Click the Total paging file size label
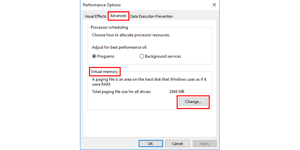The image size is (300, 150). 122,92
